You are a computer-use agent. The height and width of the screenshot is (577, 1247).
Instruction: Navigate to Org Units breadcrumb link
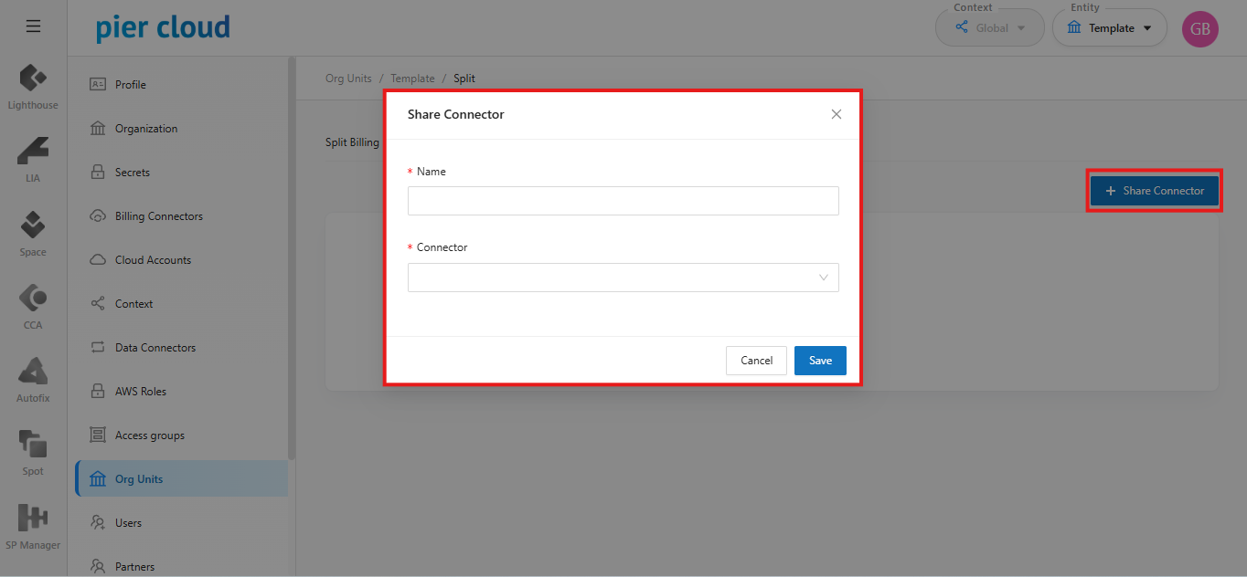[x=348, y=79]
